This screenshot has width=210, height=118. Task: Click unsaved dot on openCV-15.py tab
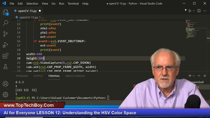[x=40, y=11]
